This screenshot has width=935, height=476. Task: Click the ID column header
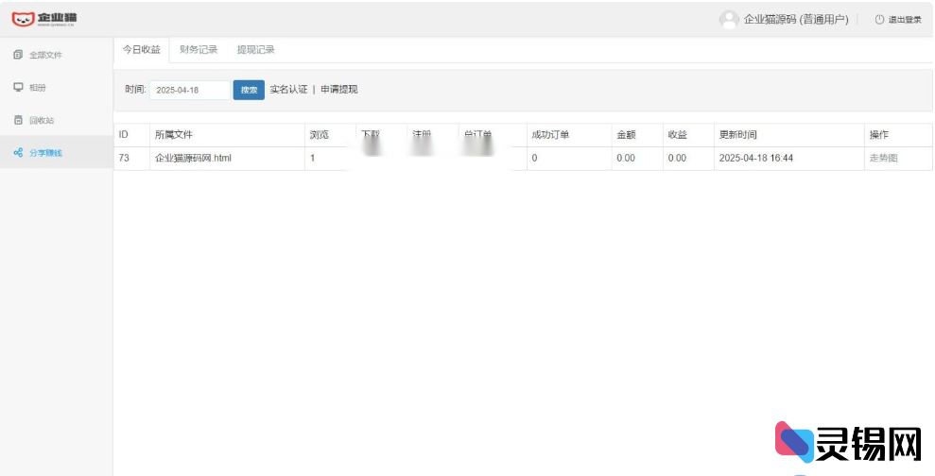coord(124,135)
